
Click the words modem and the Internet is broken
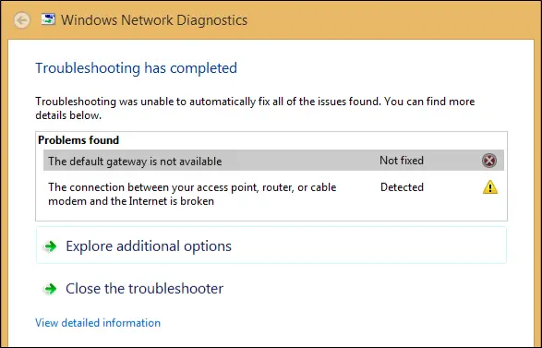[131, 201]
